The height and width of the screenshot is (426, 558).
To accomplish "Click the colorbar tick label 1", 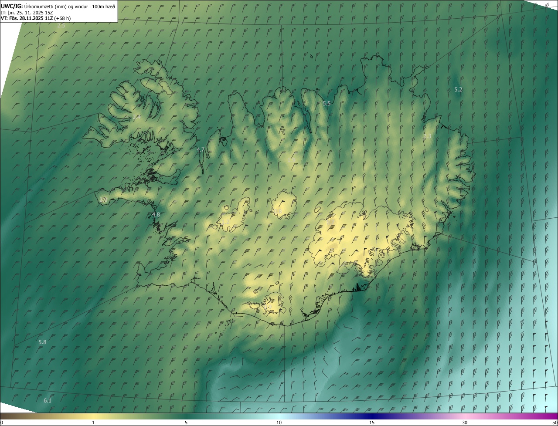I will [x=93, y=423].
